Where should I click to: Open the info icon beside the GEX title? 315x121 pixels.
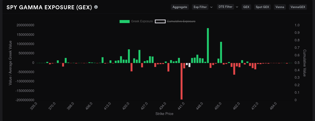pyautogui.click(x=96, y=7)
